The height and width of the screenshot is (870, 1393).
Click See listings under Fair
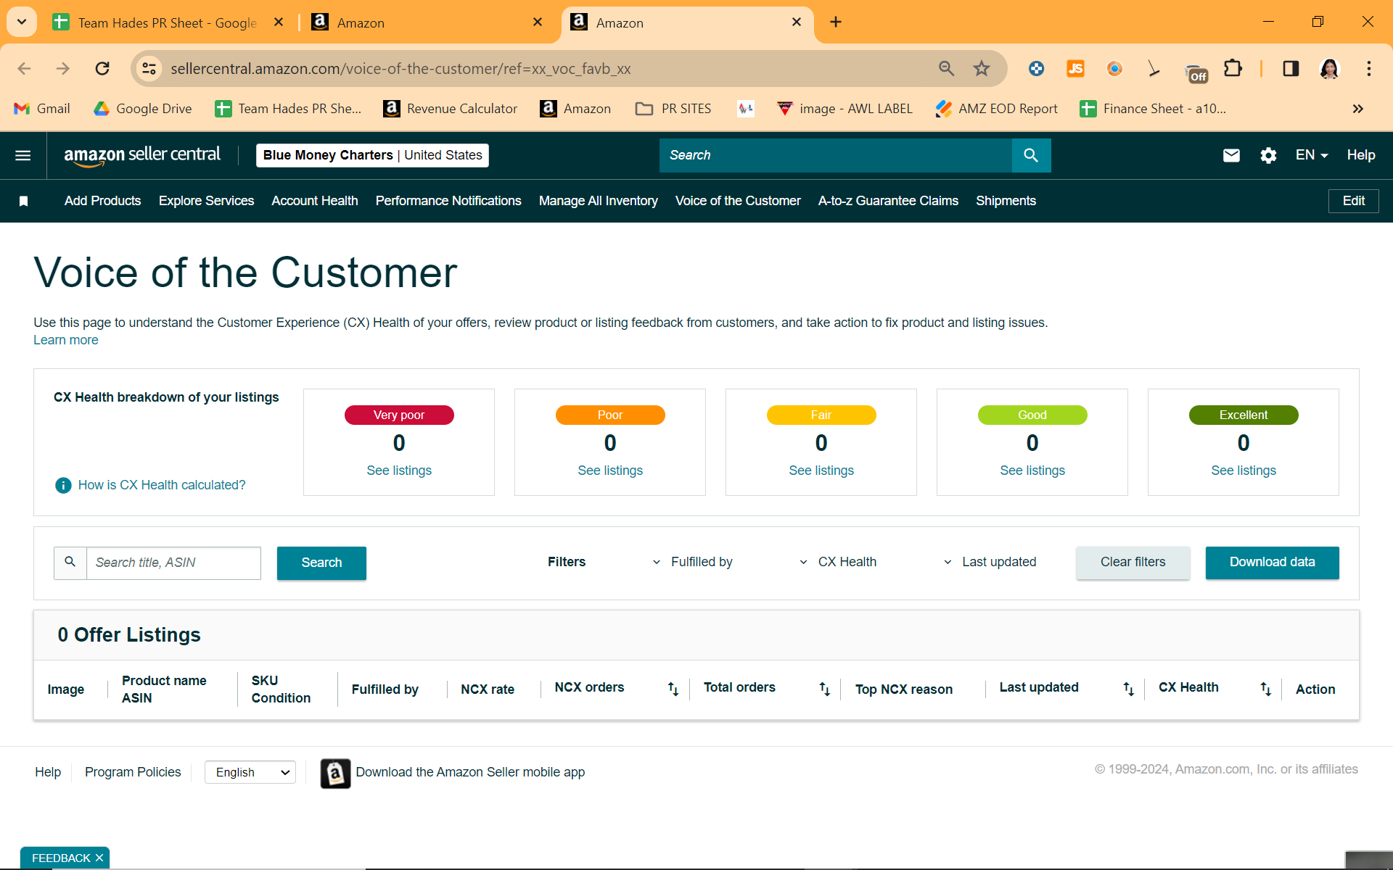click(821, 471)
